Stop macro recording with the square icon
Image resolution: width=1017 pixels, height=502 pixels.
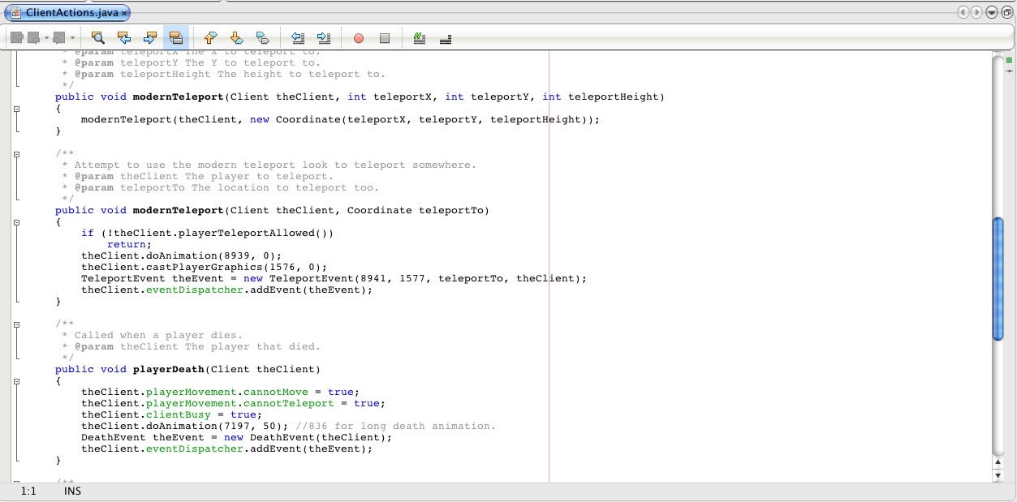coord(385,38)
